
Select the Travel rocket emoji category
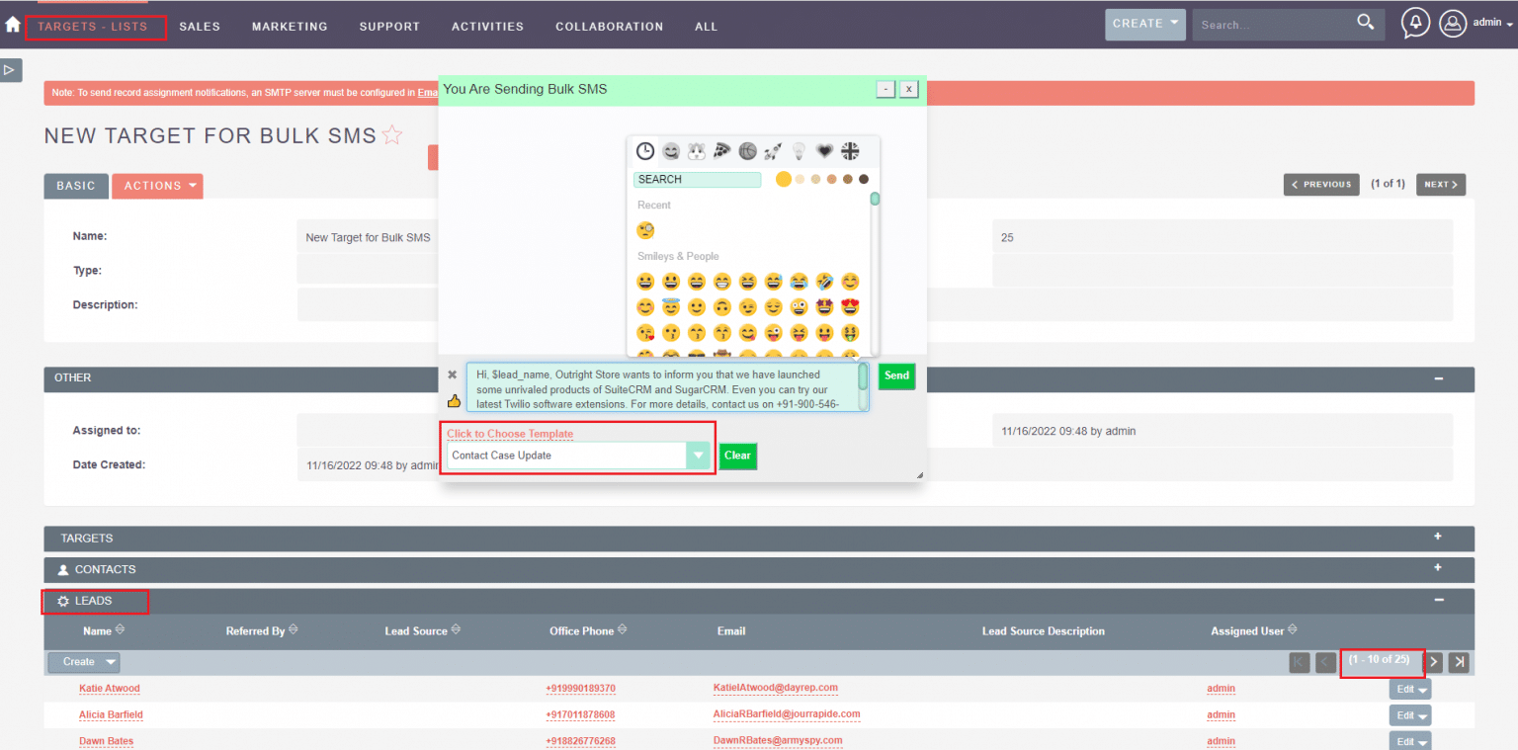click(773, 151)
